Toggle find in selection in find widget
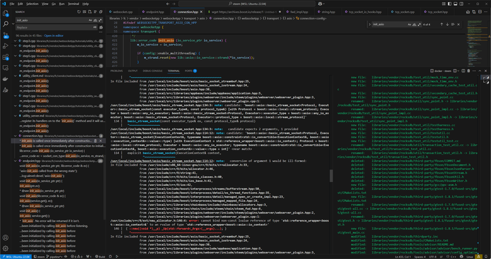This screenshot has height=259, width=491. (x=453, y=24)
